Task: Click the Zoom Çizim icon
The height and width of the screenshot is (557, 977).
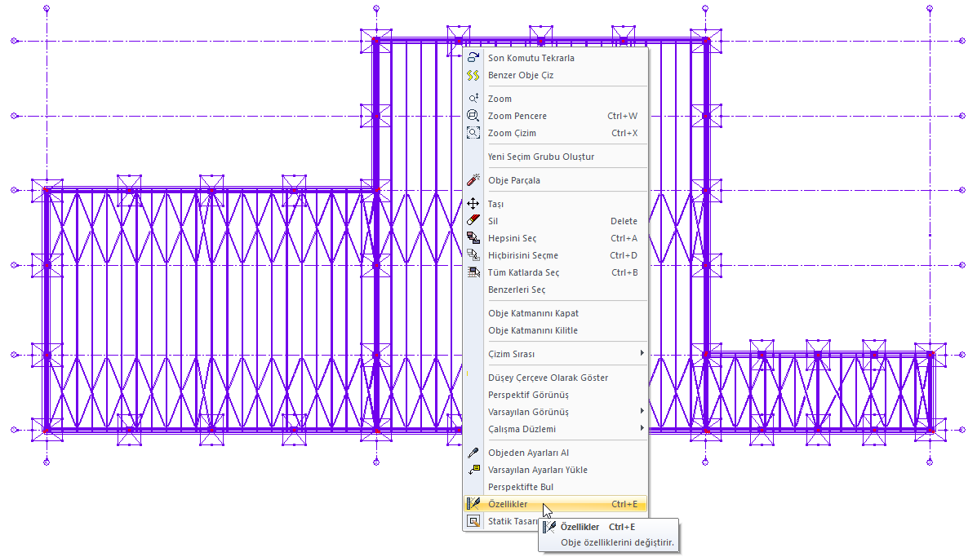Action: [x=473, y=133]
